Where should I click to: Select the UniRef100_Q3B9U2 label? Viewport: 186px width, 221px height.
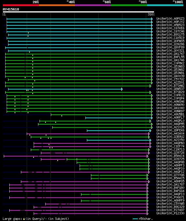point(170,137)
